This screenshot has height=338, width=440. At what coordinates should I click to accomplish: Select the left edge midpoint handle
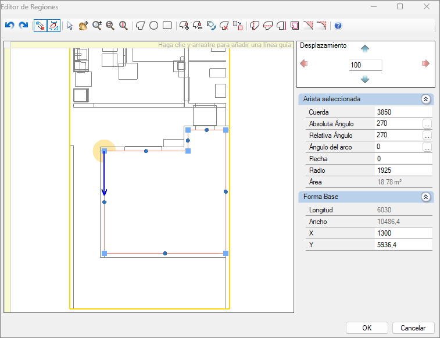pos(104,202)
